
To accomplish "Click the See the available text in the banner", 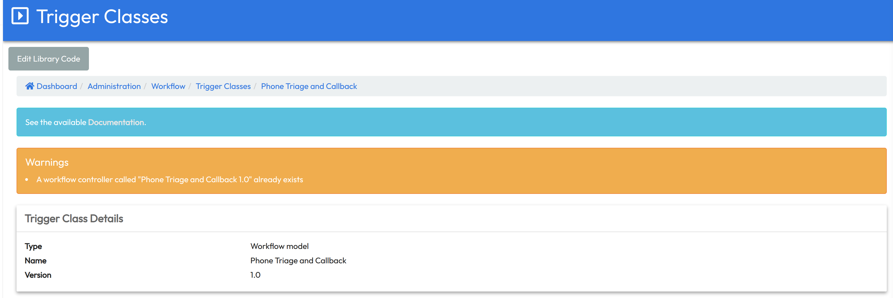I will [56, 122].
